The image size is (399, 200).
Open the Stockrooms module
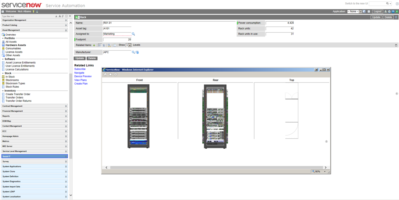coord(12,80)
